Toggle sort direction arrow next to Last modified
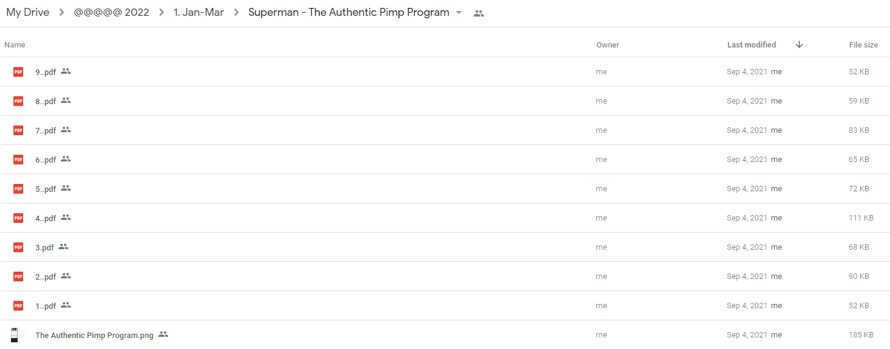 point(799,44)
